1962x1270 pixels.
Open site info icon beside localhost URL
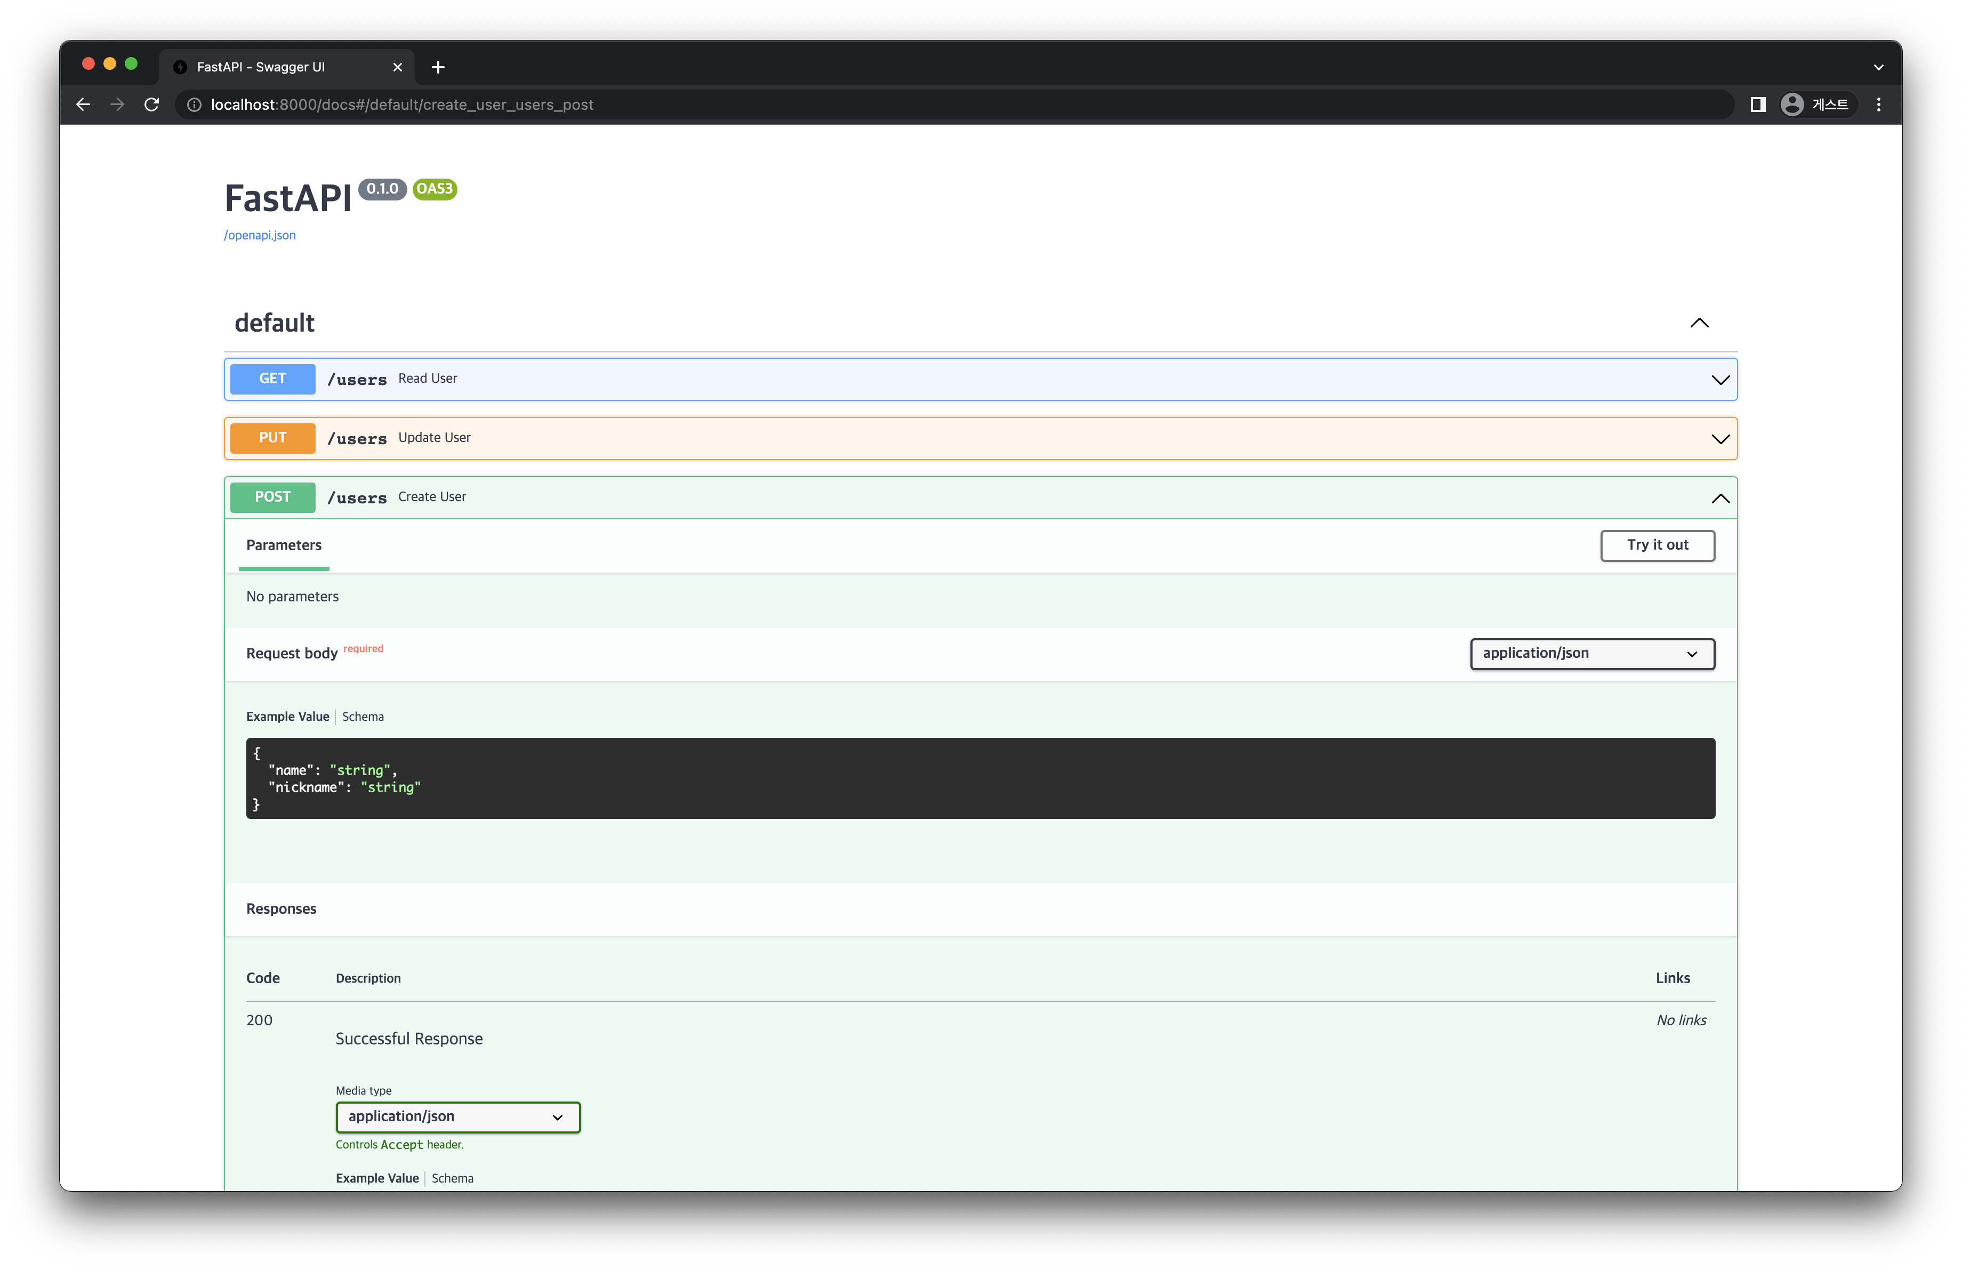click(x=194, y=105)
